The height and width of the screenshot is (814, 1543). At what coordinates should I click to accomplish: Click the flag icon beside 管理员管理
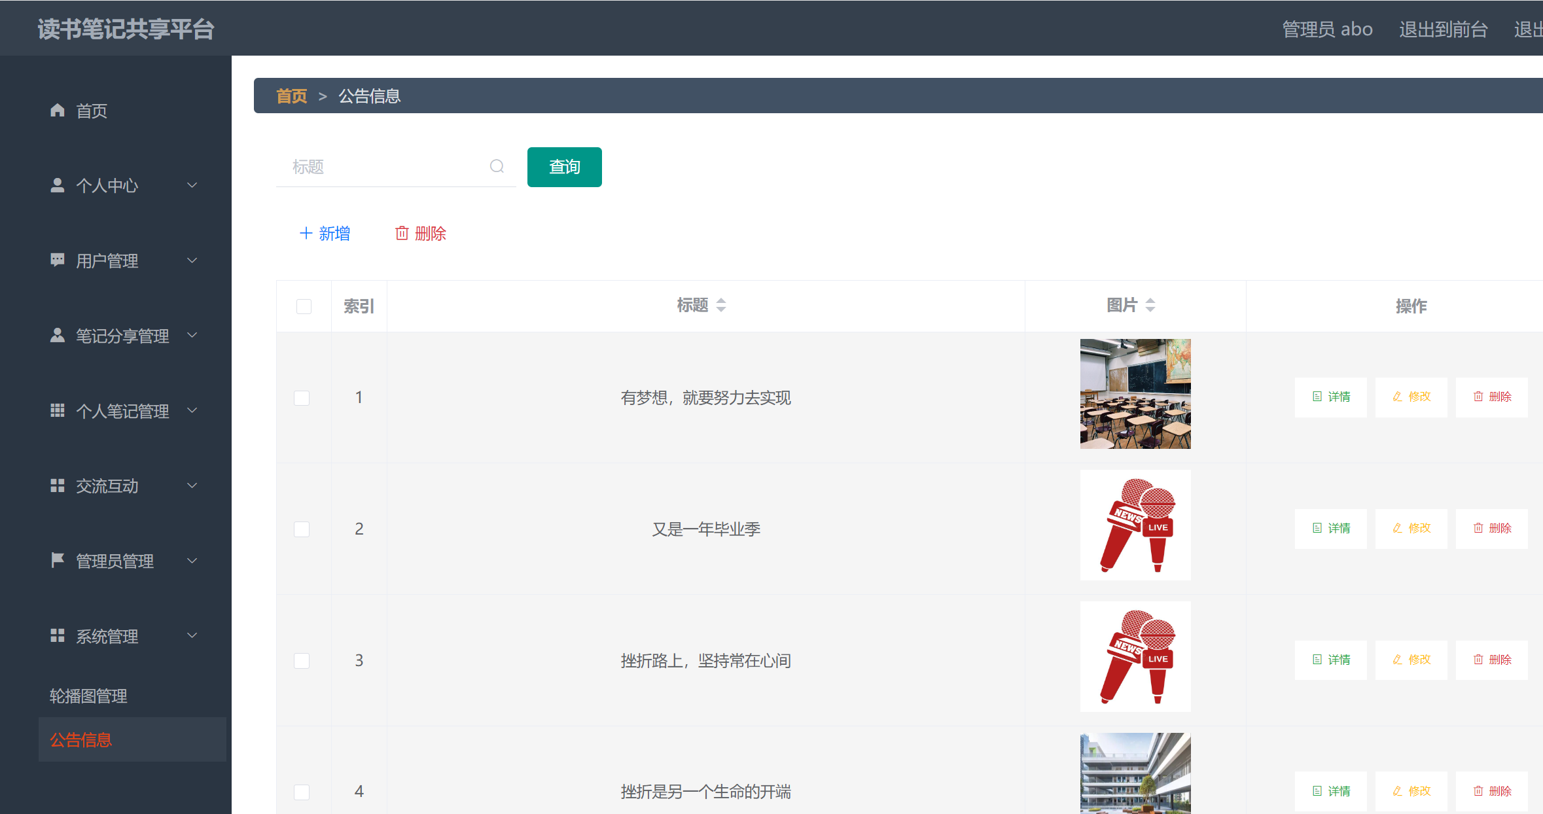57,560
